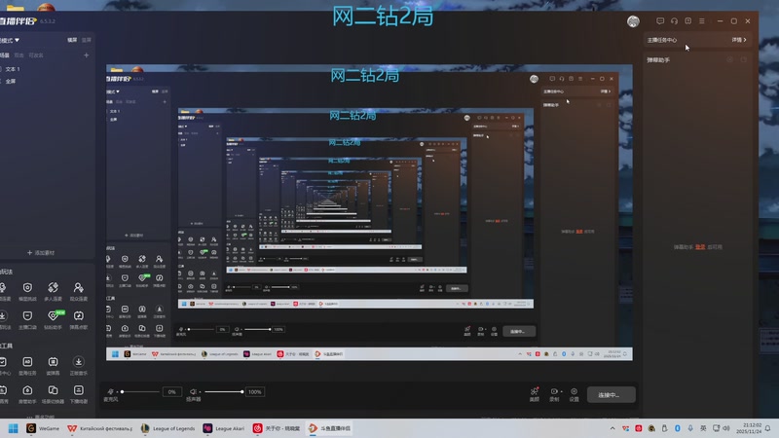Viewport: 779px width, 438px height.
Task: Expand the microphone device dropdown arrow
Action: point(117,392)
